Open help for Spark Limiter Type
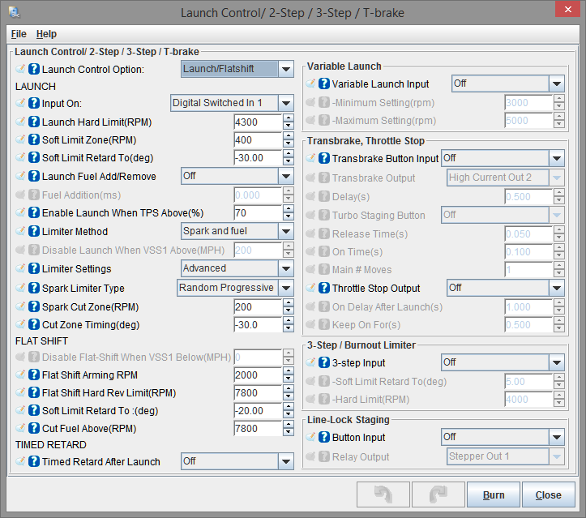Viewport: 586px width, 518px height. tap(34, 289)
